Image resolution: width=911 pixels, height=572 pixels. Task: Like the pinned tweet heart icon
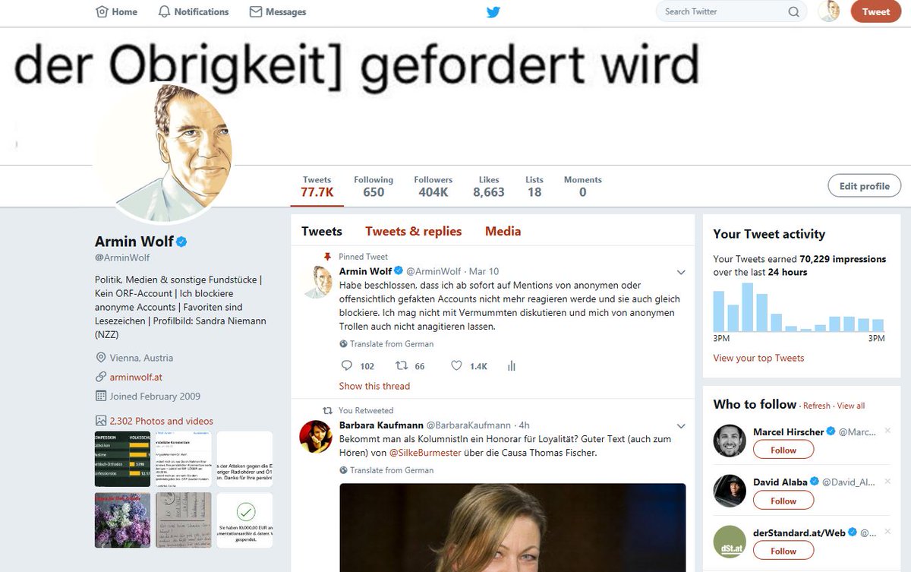point(456,365)
